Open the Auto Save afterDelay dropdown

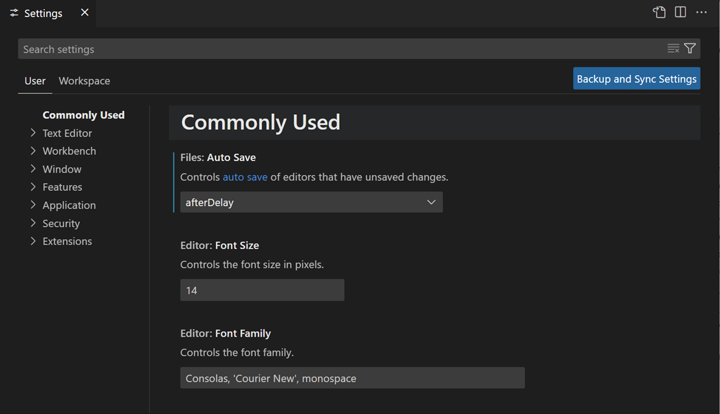311,202
